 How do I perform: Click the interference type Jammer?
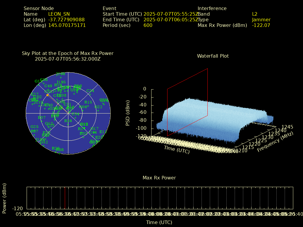point(261,20)
